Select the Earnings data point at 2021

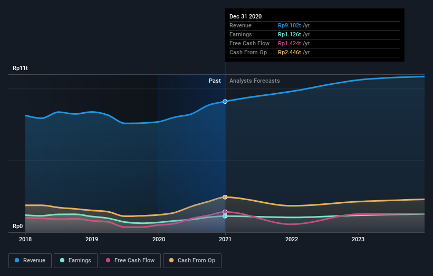coord(225,216)
